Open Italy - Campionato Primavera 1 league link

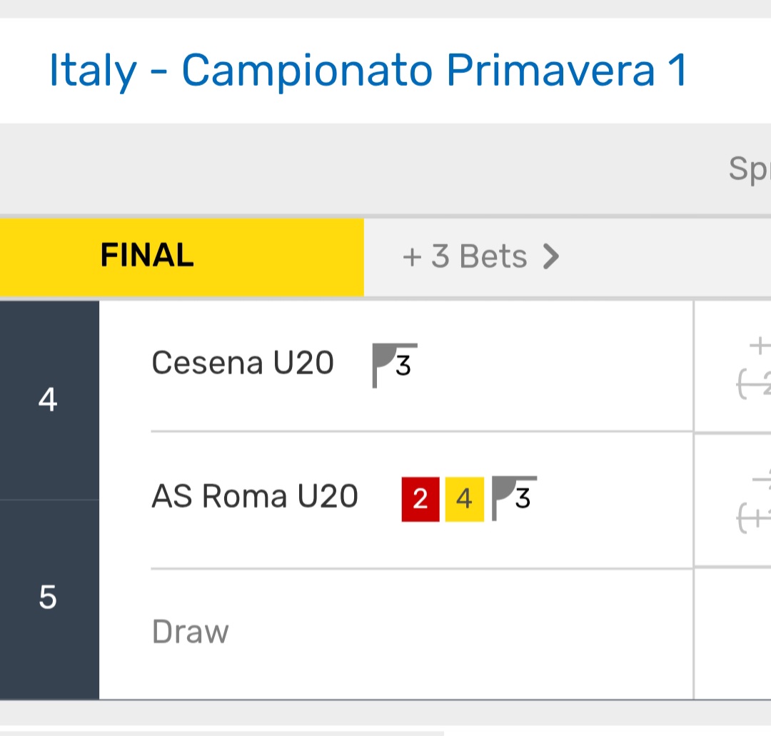(368, 71)
